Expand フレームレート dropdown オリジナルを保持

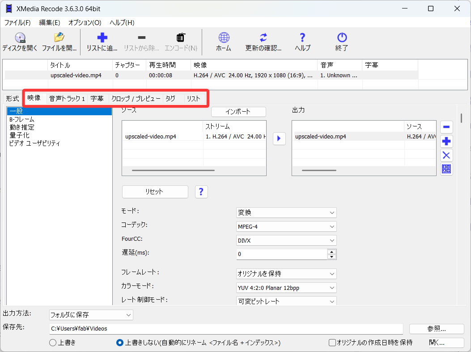click(x=286, y=274)
